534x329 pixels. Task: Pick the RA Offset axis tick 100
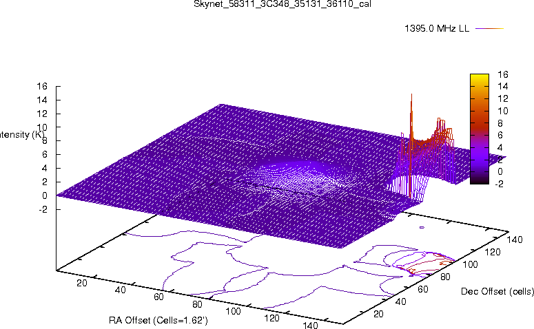234,311
